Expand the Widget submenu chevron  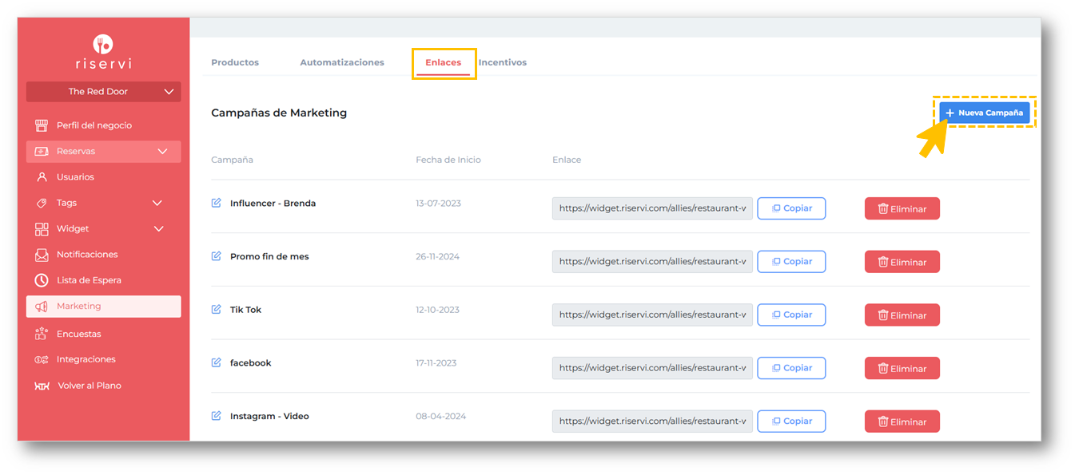158,229
